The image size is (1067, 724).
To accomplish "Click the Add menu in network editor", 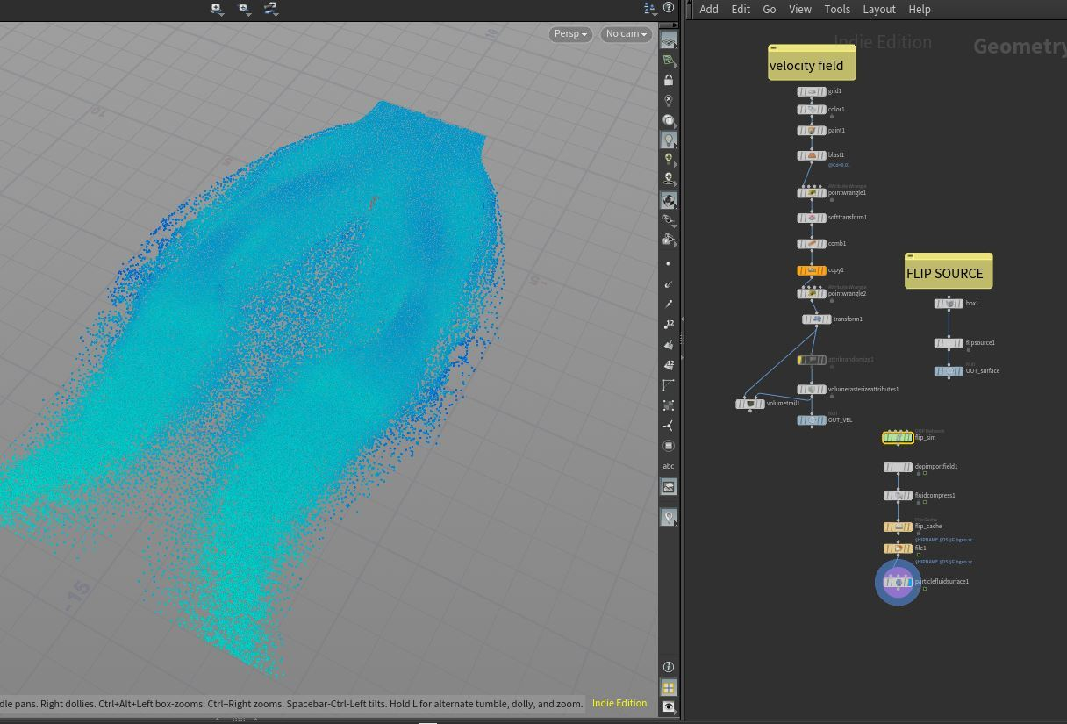I will pos(708,9).
